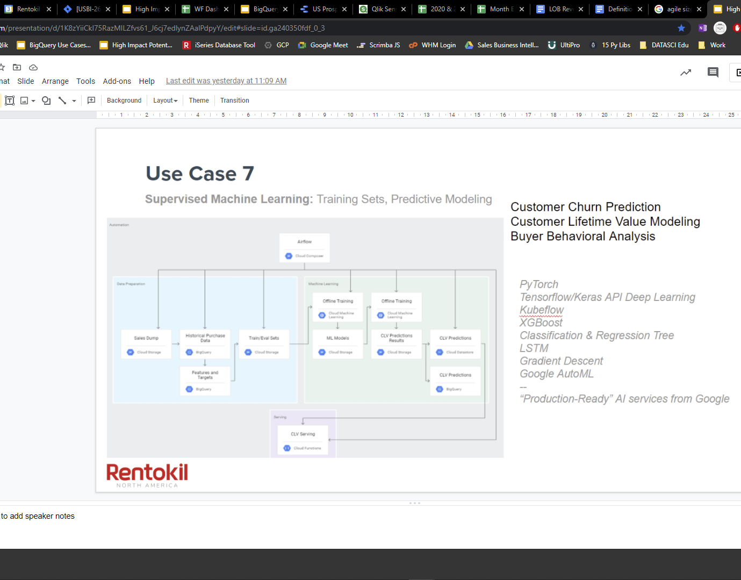Open the DATASCI Edu bookmark folder
This screenshot has height=580, width=741.
[664, 45]
